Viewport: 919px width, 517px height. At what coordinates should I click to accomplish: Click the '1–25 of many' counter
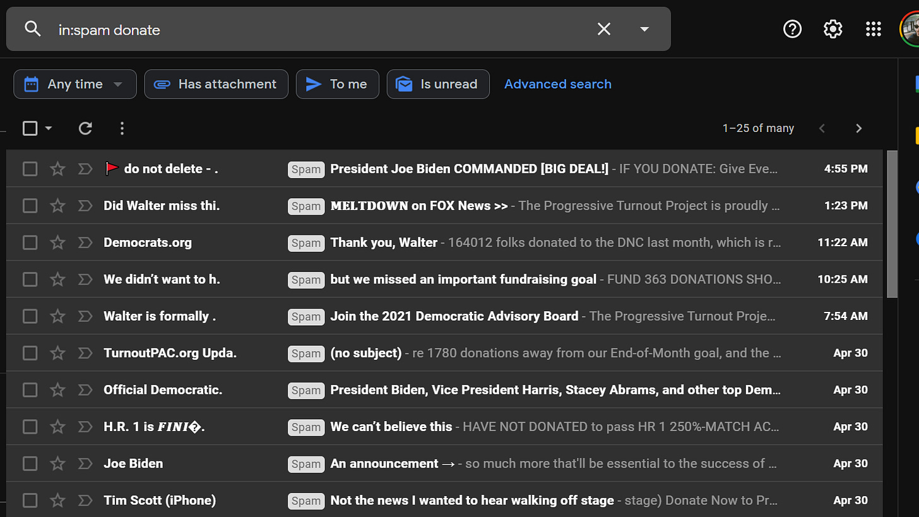point(758,128)
